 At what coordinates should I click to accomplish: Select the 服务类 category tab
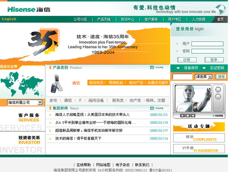pyautogui.click(x=118, y=100)
